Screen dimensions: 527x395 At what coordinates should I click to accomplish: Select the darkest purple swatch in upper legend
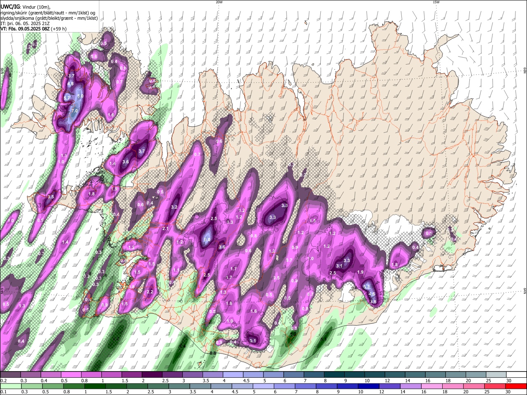tap(153, 374)
